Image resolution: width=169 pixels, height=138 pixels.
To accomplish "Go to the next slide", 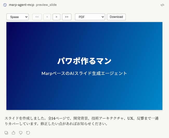I will (56, 17).
